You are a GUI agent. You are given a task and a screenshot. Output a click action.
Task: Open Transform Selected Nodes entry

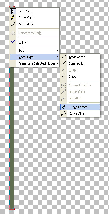pos(34,63)
